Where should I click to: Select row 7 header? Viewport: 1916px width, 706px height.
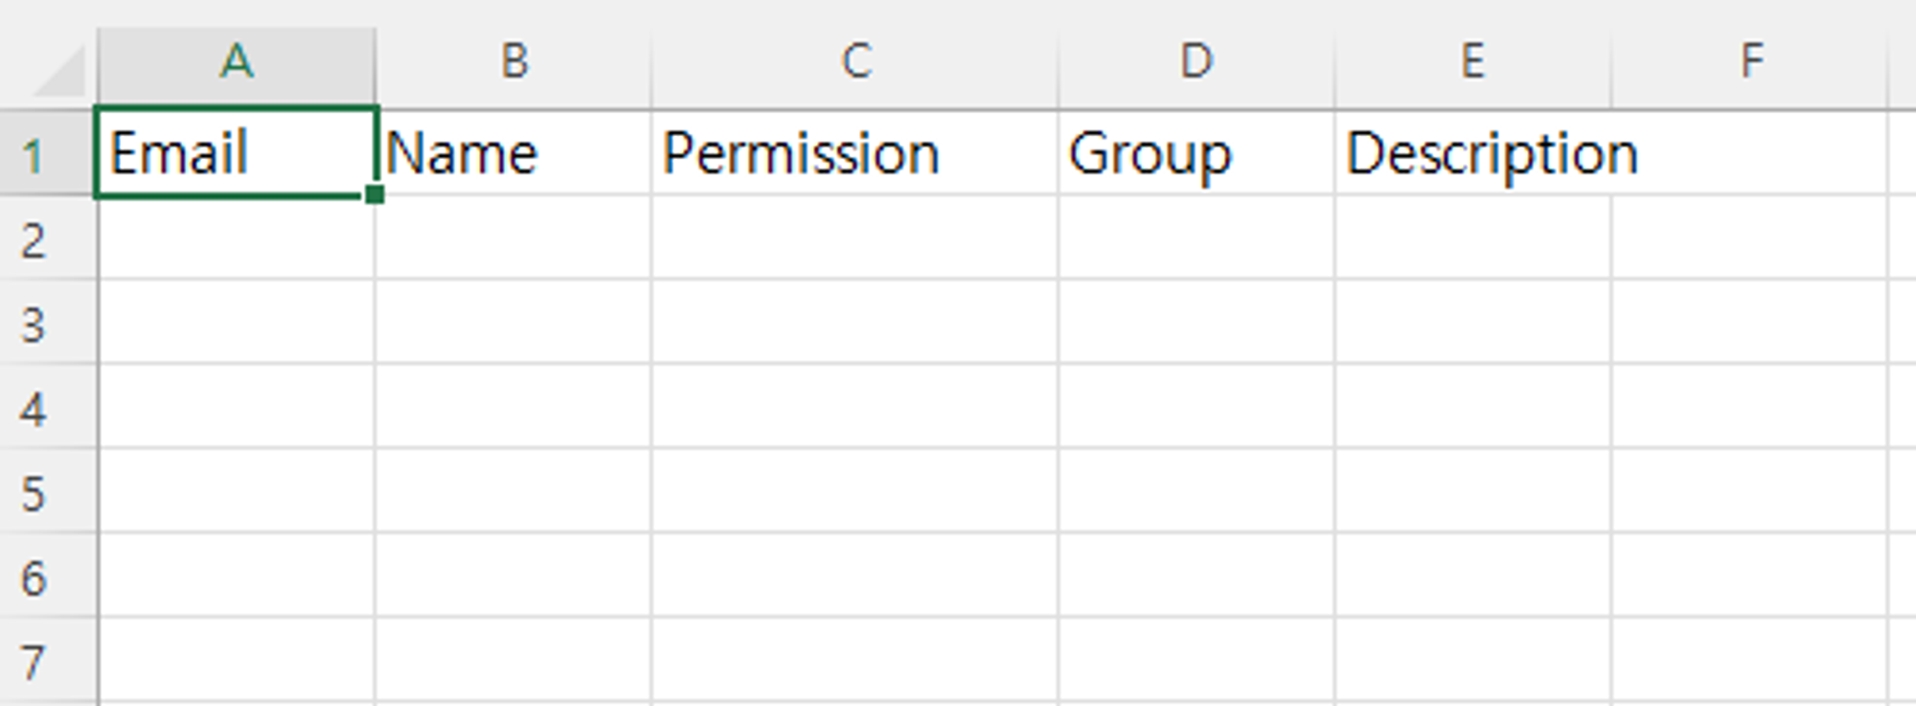point(34,661)
